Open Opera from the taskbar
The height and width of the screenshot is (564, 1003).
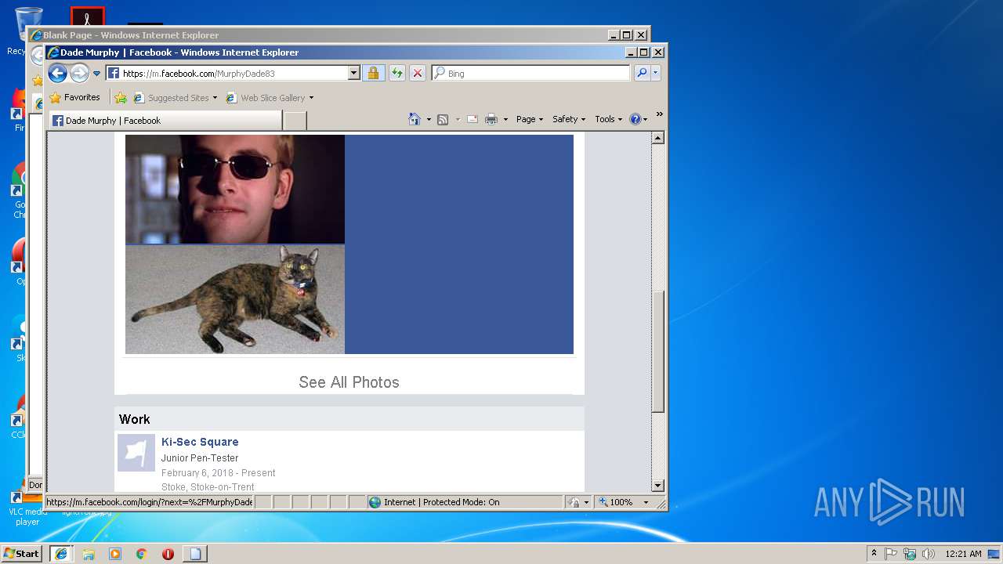[x=168, y=554]
